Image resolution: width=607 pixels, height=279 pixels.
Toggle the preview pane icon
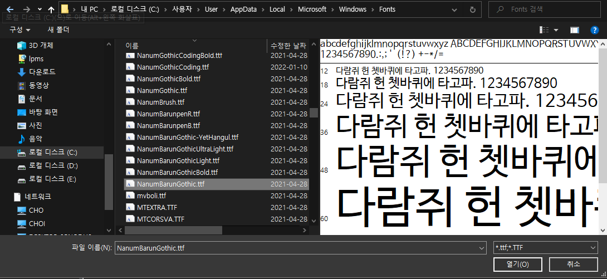click(x=575, y=30)
